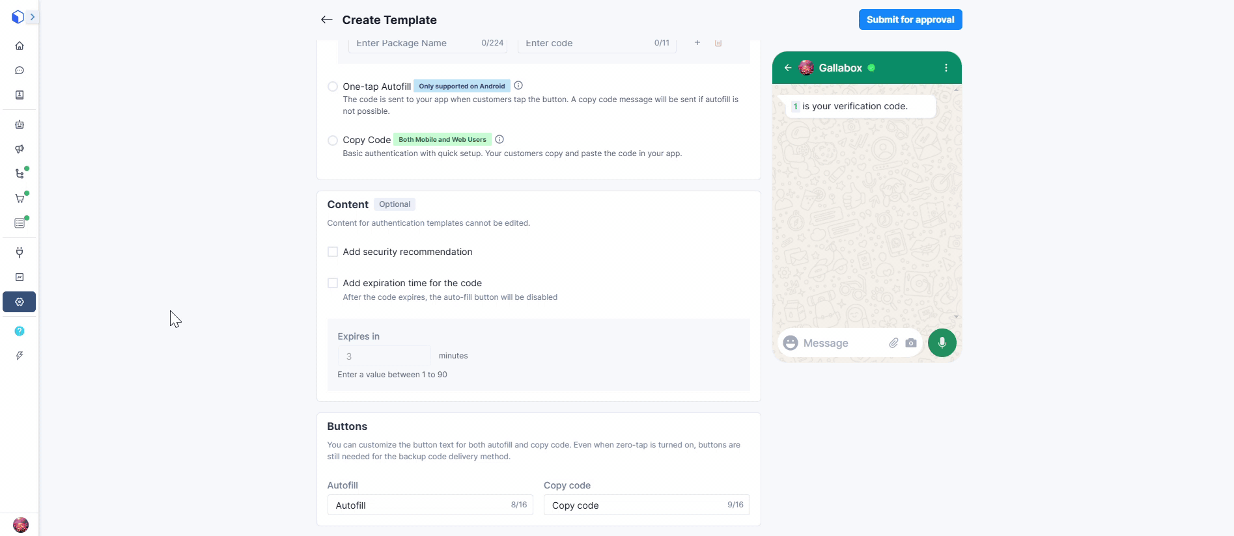Viewport: 1234px width, 536px height.
Task: Open the Analytics chart icon in sidebar
Action: click(20, 277)
